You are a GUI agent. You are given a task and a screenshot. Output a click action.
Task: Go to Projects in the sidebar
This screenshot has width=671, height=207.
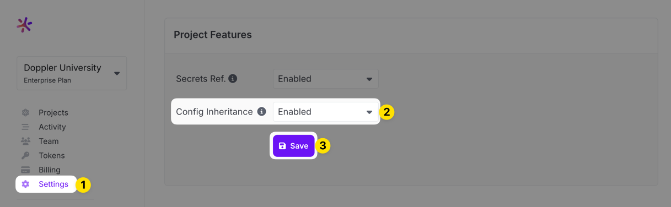pos(53,112)
